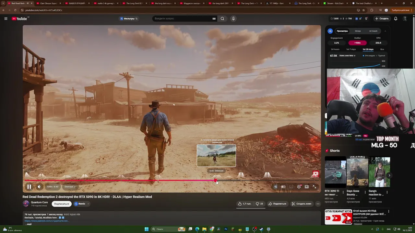The height and width of the screenshot is (233, 415).
Task: Open the Patreon link in description
Action: 47,221
